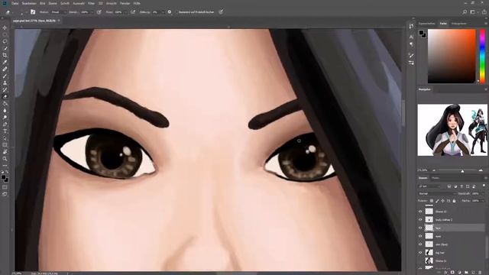Open the Bild menu
The image size is (489, 275).
click(43, 3)
